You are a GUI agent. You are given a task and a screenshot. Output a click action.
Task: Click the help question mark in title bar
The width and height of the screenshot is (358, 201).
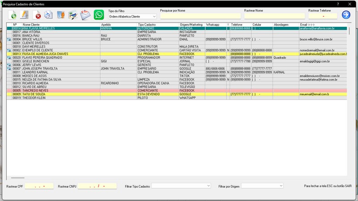(x=338, y=4)
